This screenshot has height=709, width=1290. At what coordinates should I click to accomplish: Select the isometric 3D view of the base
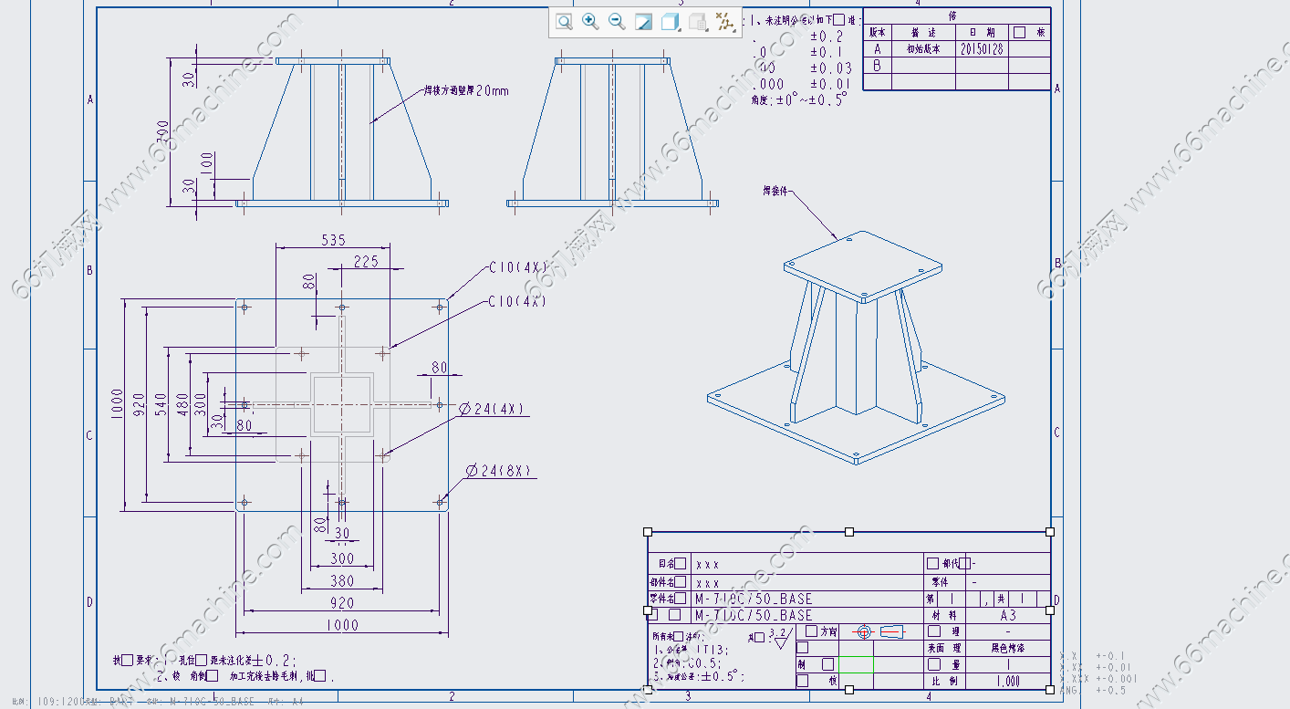856,347
